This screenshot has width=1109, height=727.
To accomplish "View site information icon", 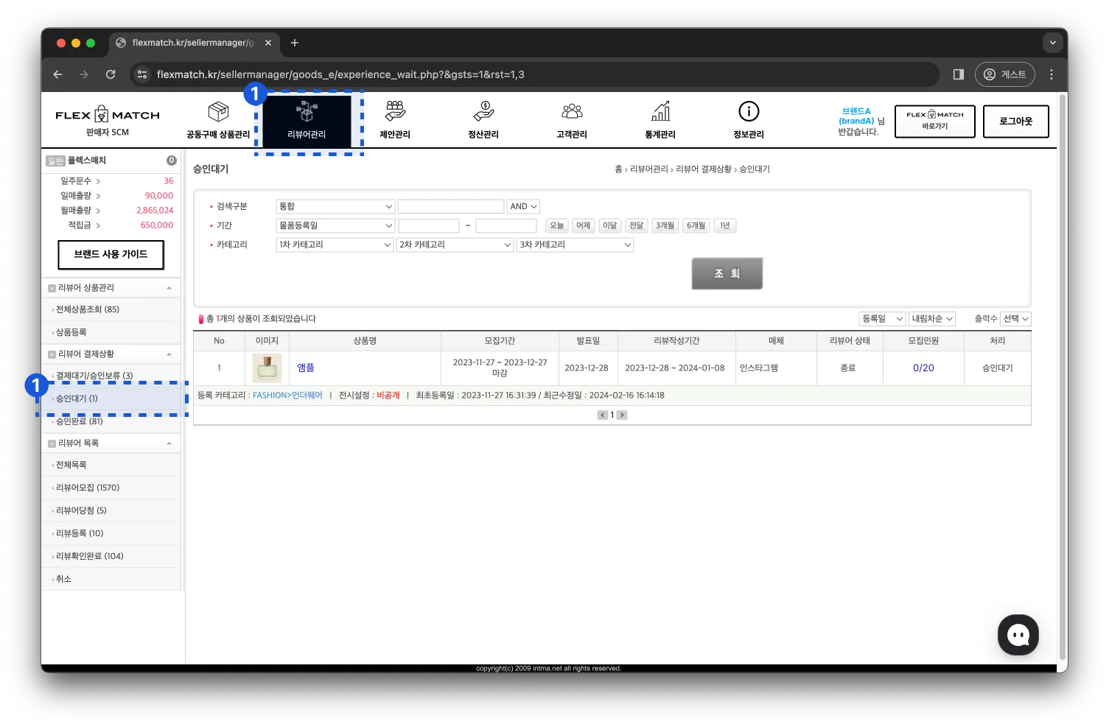I will click(142, 74).
